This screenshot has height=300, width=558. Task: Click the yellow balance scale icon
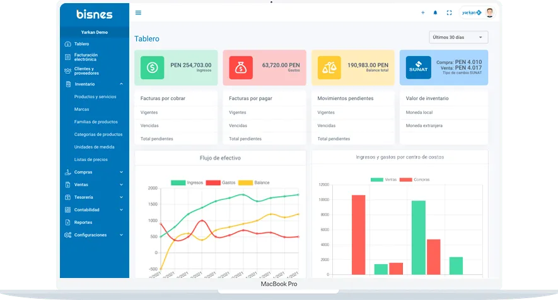(329, 67)
